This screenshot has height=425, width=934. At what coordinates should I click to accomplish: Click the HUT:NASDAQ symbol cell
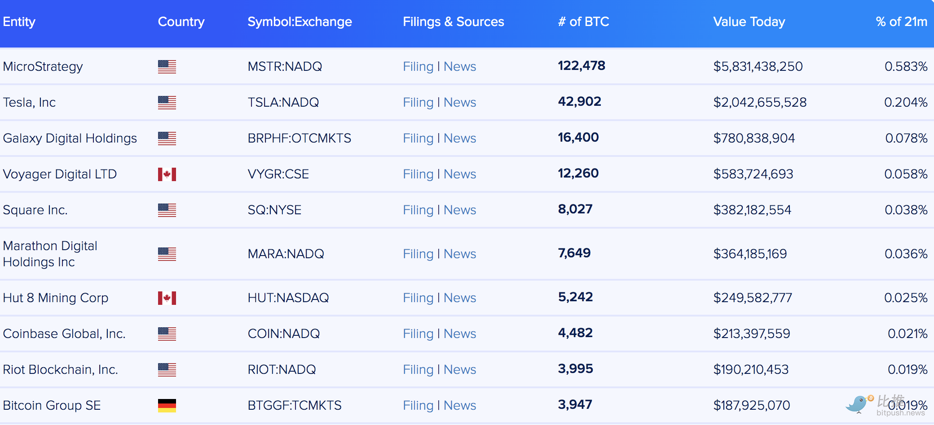coord(288,298)
